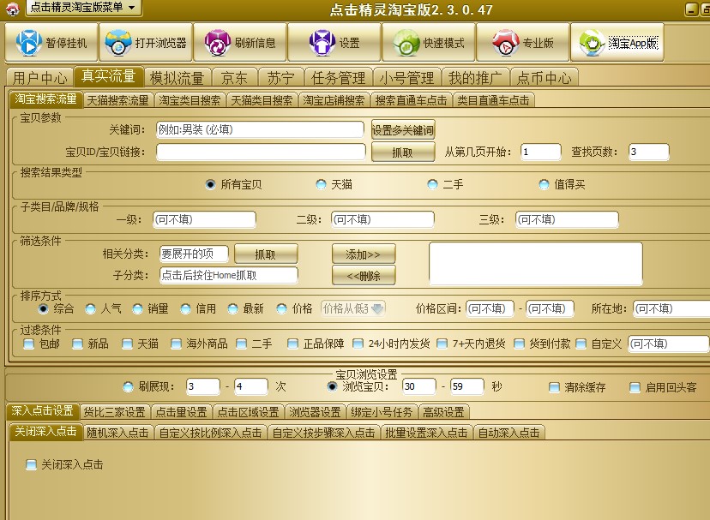Enable 货到付款 checkbox
This screenshot has height=520, width=710.
click(x=519, y=344)
